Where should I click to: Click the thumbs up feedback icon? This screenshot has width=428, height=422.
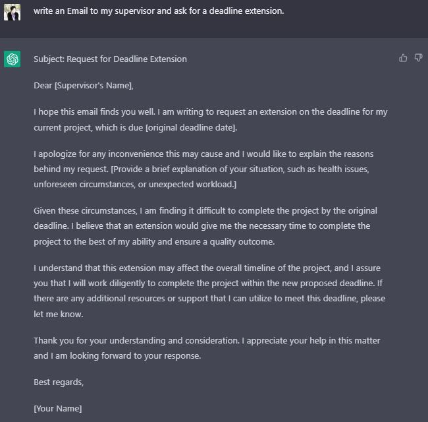[x=403, y=58]
